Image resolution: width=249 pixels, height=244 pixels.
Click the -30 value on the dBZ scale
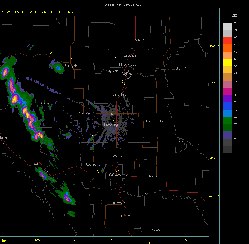click(237, 153)
